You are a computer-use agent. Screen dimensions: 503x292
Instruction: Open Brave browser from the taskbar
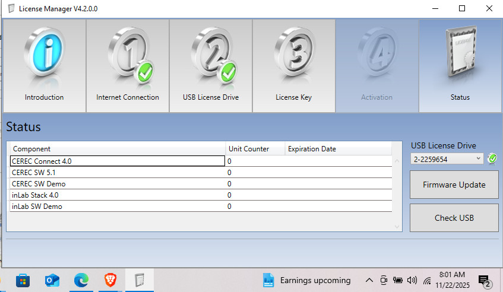click(x=110, y=281)
